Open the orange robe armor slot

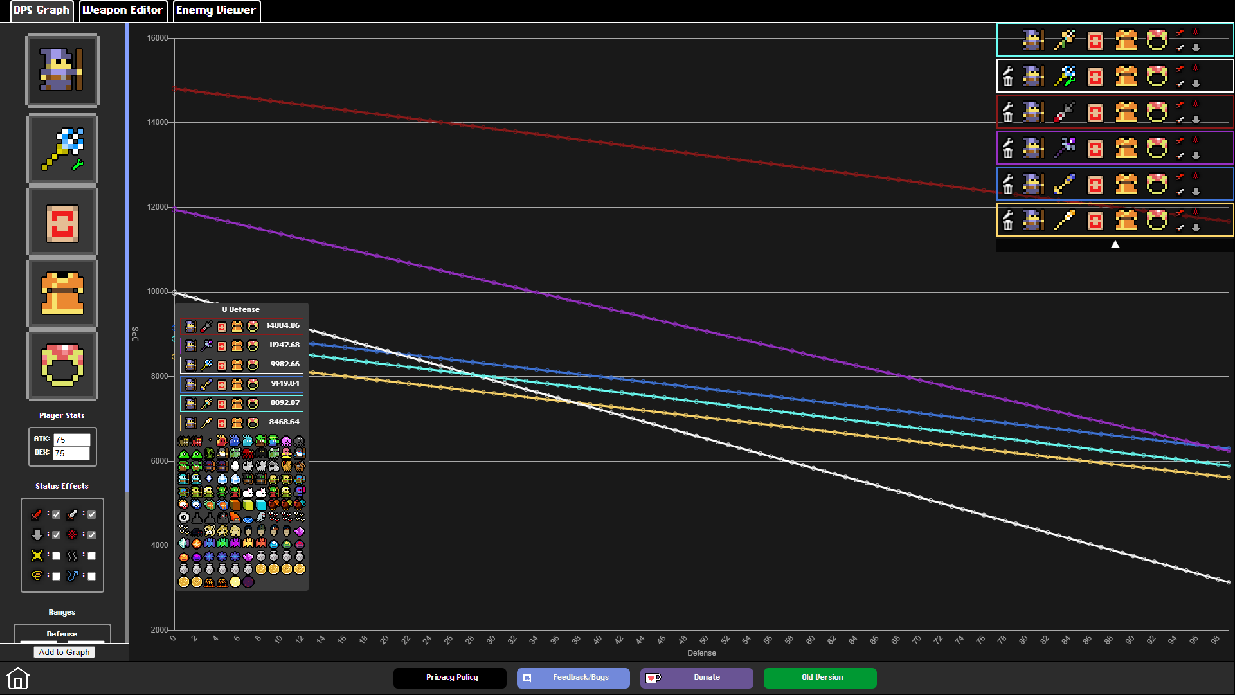(x=62, y=294)
